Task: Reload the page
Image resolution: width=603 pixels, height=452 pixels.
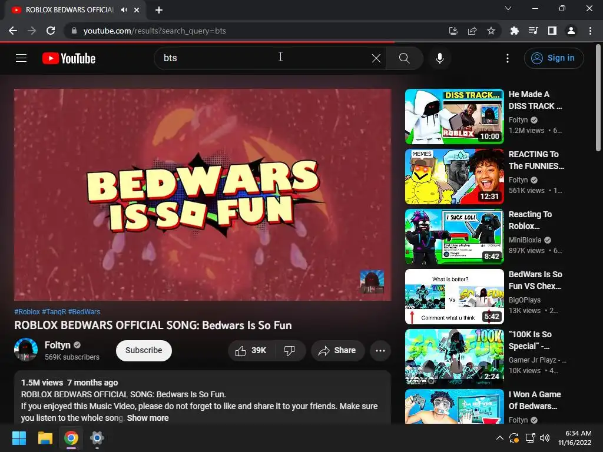Action: pyautogui.click(x=51, y=31)
